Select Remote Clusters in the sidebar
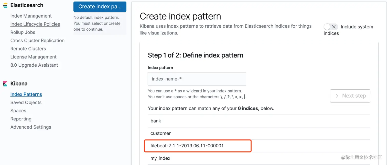The height and width of the screenshot is (165, 387). 28,49
